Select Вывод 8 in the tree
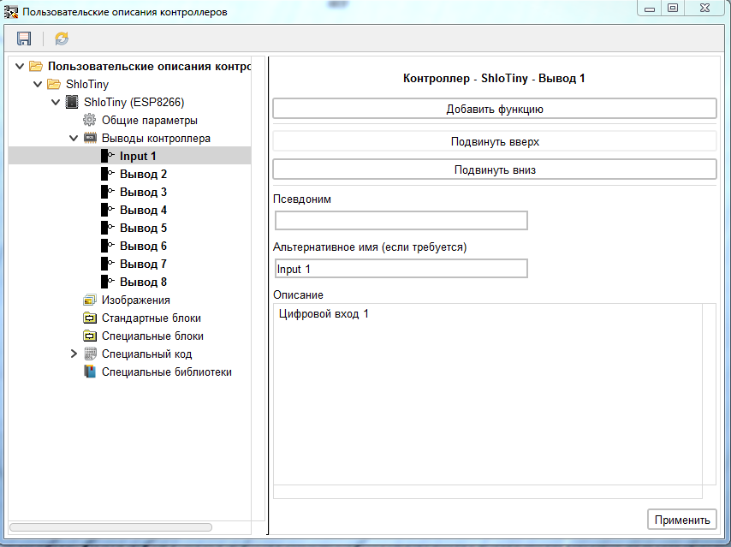Viewport: 731px width, 547px height. (143, 282)
